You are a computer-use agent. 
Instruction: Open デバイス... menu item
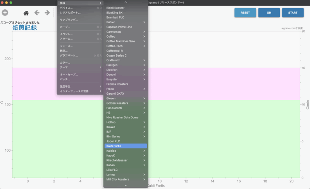click(x=80, y=8)
